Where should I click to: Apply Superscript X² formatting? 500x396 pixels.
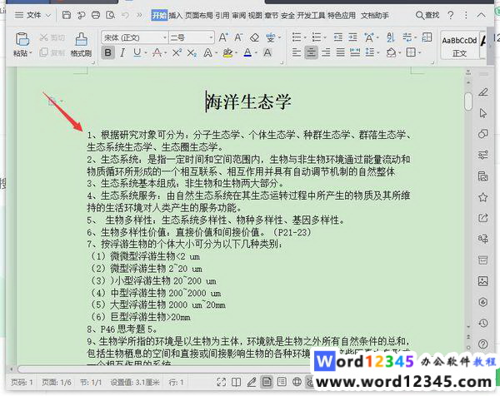177,52
